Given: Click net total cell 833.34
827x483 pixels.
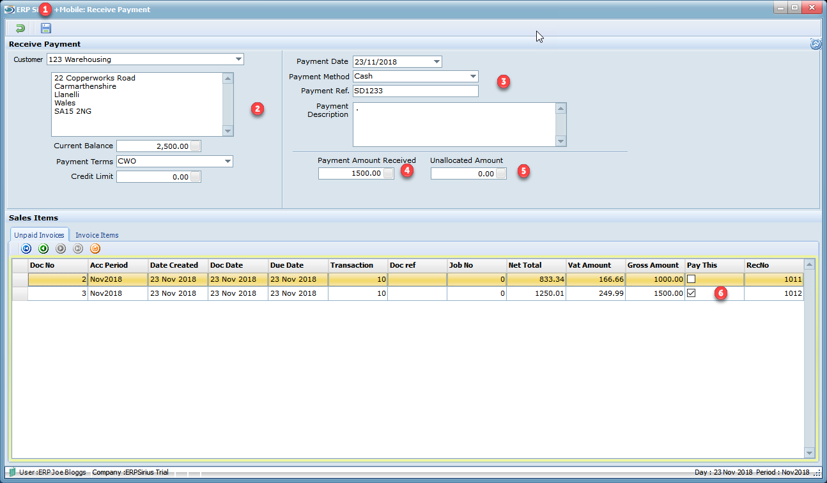Looking at the screenshot, I should [536, 279].
